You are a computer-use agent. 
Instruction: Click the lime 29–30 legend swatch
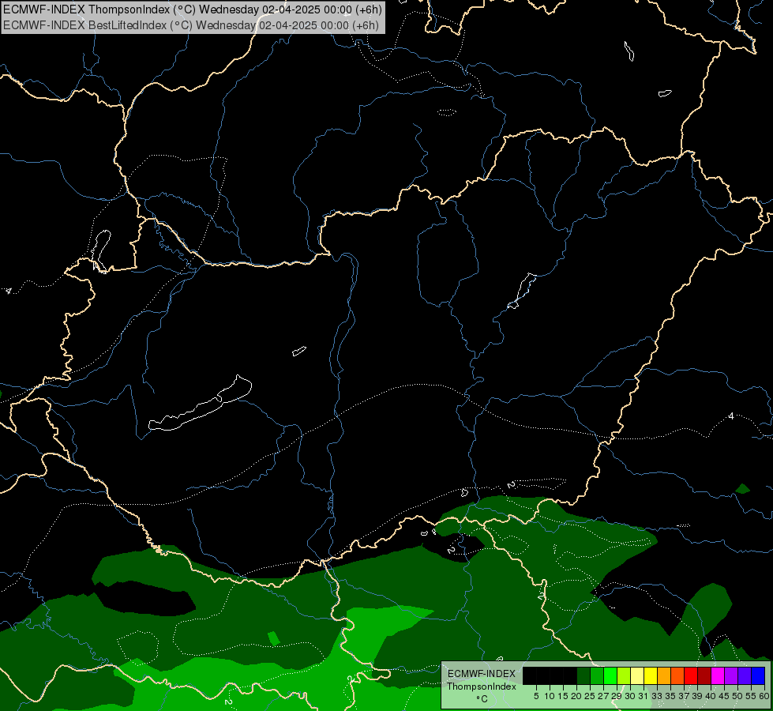[624, 675]
